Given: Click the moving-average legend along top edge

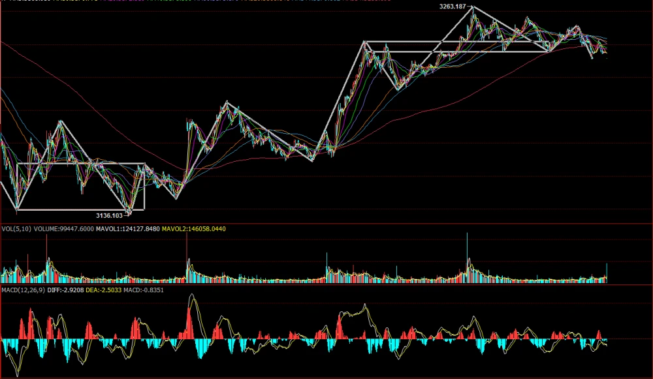Looking at the screenshot, I should pyautogui.click(x=196, y=1).
